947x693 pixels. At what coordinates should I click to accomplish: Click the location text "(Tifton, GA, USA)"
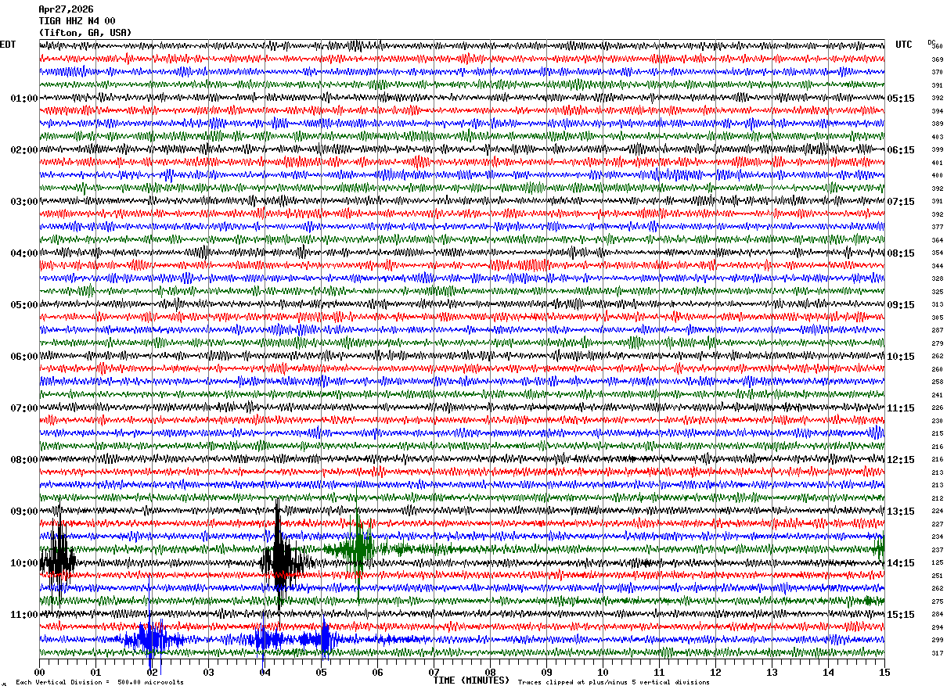(x=85, y=33)
